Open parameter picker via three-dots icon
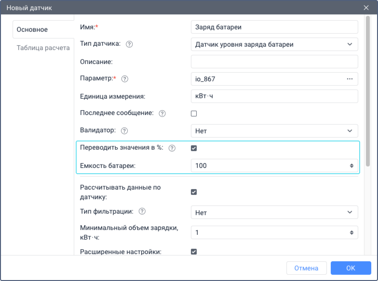 point(350,79)
